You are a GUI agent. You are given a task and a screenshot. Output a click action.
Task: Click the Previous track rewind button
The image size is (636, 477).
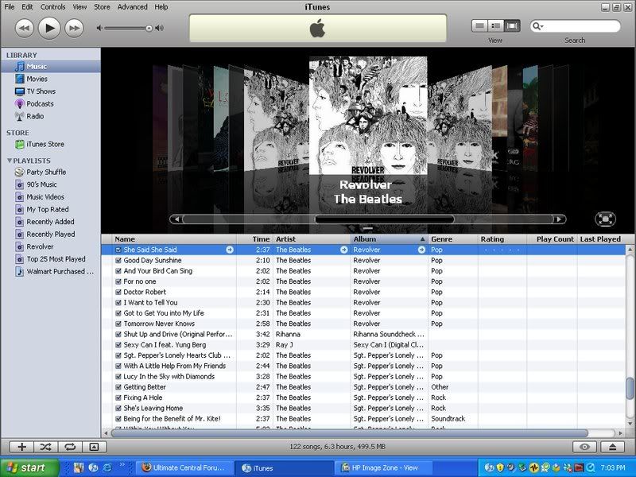(25, 28)
